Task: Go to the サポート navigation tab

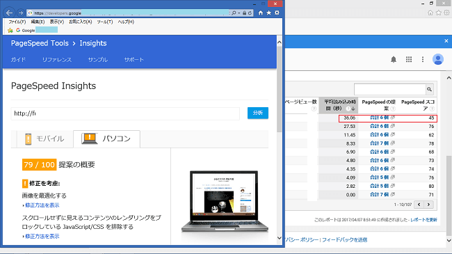Action: 134,60
